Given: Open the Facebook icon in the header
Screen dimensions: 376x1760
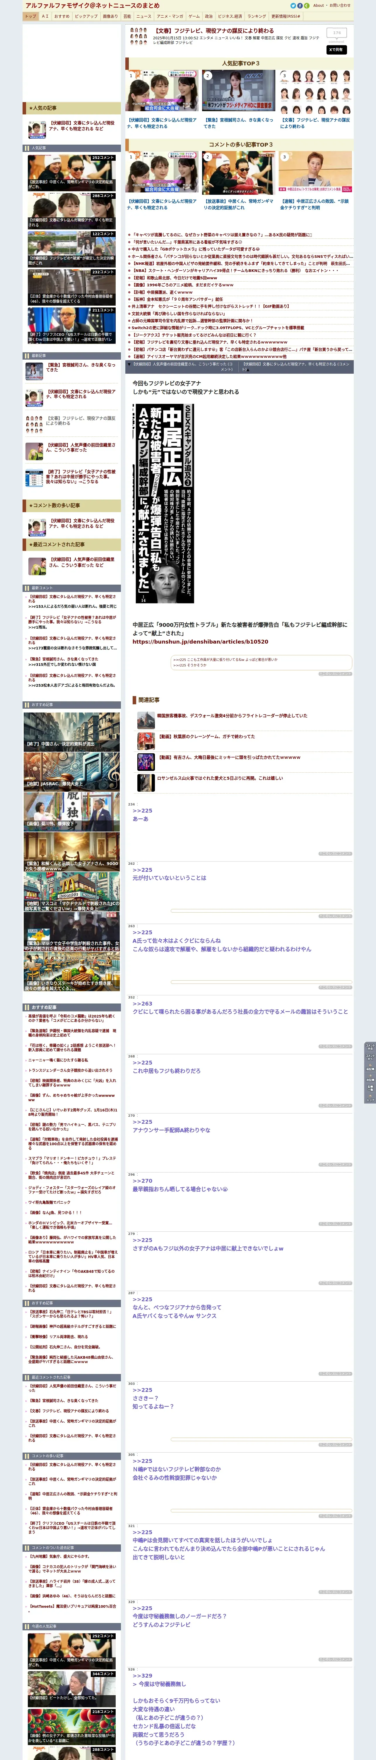Looking at the screenshot, I should [x=300, y=6].
